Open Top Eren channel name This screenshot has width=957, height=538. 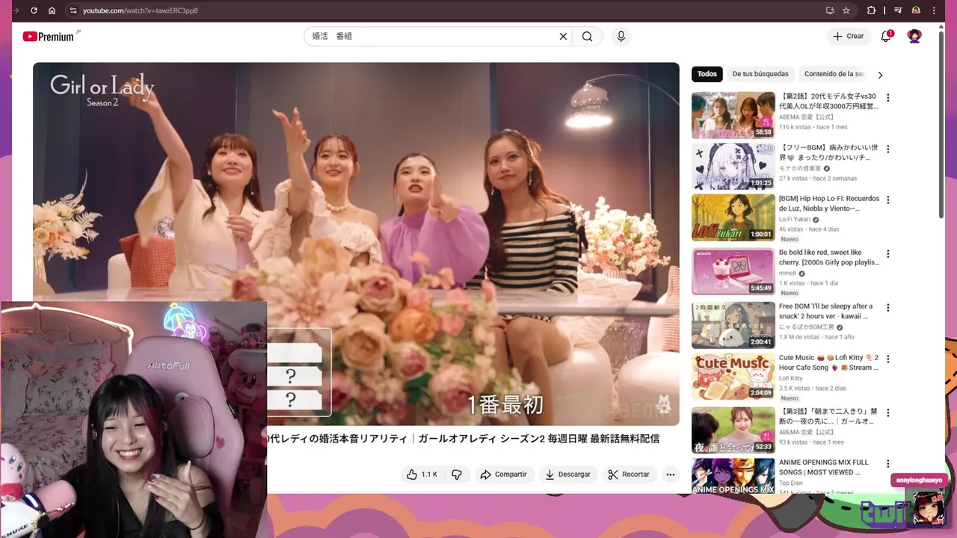[x=790, y=483]
